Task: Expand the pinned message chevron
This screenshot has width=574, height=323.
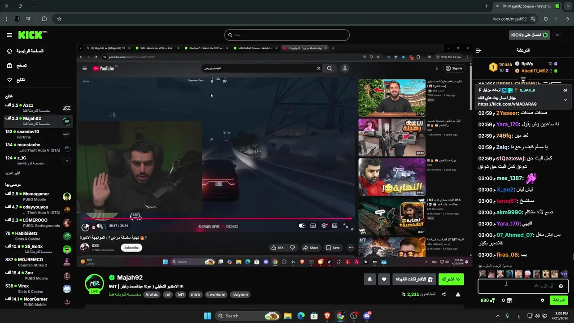Action: (565, 100)
